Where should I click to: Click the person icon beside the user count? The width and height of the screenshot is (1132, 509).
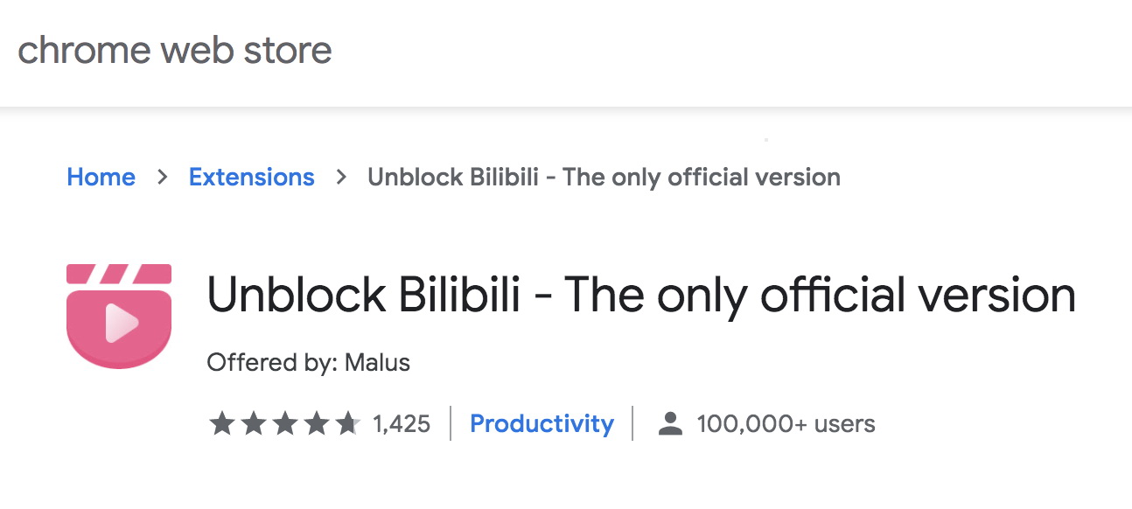click(670, 424)
